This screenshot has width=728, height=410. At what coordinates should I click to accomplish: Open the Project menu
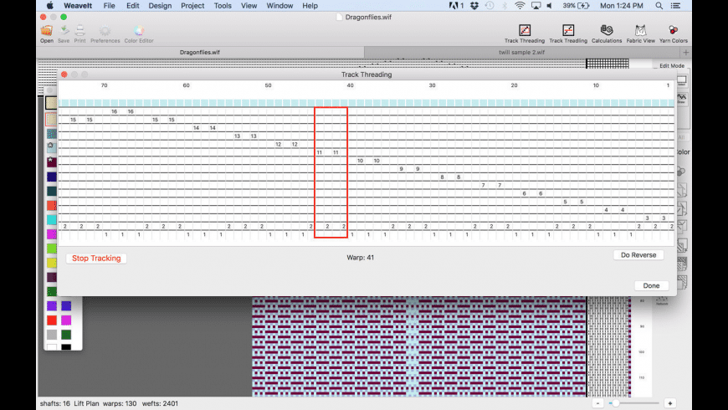[192, 6]
